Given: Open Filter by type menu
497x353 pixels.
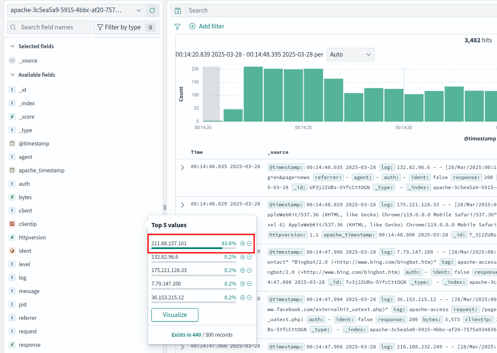Looking at the screenshot, I should (x=126, y=27).
